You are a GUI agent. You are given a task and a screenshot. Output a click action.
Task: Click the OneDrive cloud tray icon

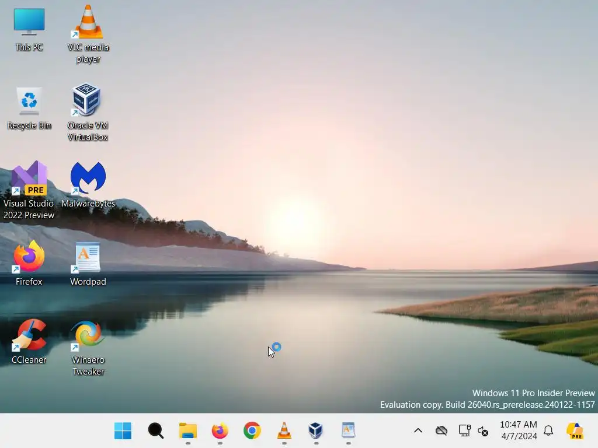click(441, 430)
